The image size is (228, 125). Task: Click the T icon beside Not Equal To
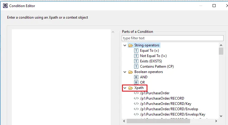(136, 56)
